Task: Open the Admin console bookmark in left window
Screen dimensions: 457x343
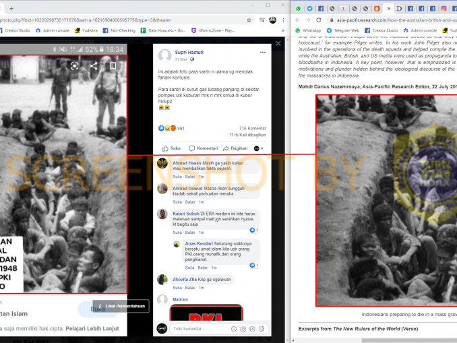Action: (53, 30)
